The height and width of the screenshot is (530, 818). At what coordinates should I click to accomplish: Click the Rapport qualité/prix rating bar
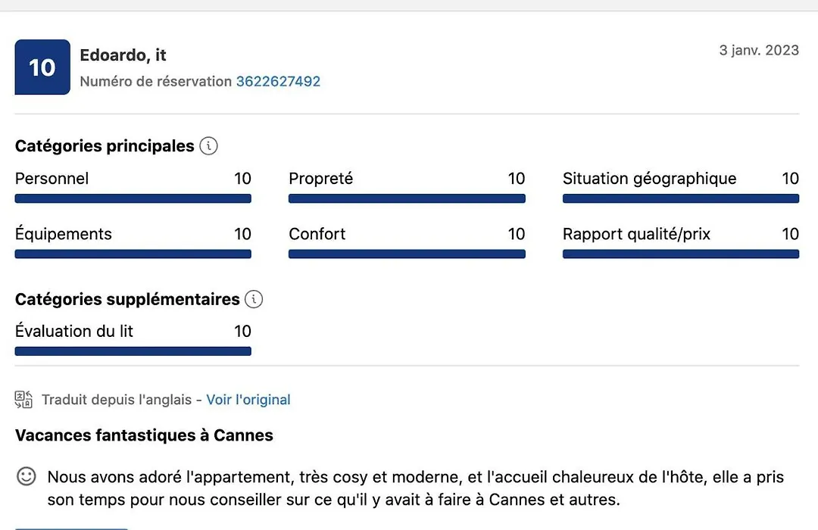[x=681, y=254]
